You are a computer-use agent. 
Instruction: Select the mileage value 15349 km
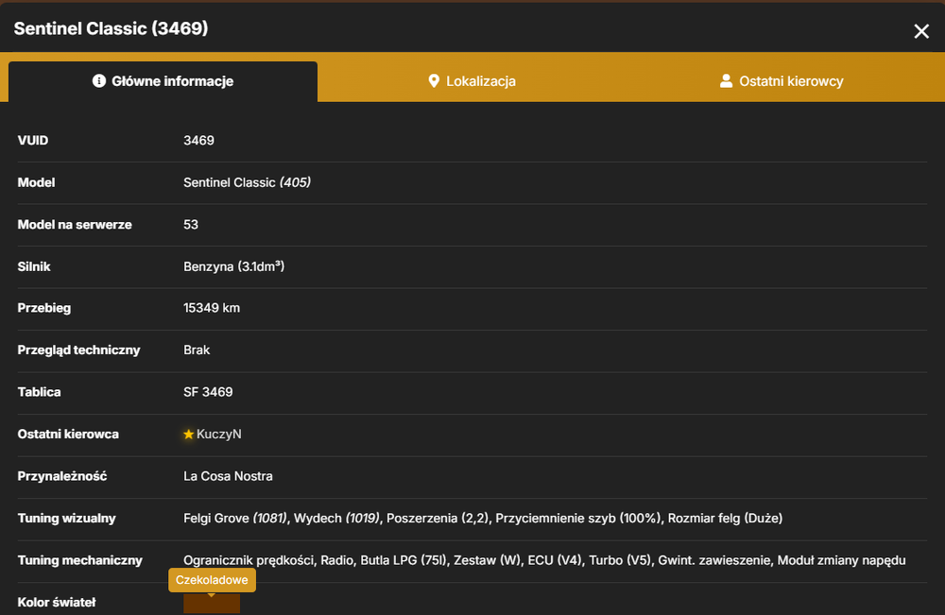[212, 308]
